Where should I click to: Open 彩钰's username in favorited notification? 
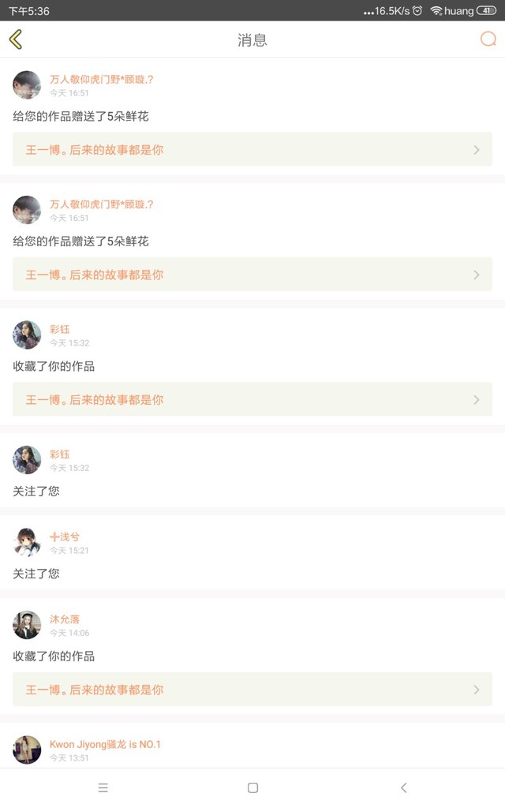pos(60,329)
